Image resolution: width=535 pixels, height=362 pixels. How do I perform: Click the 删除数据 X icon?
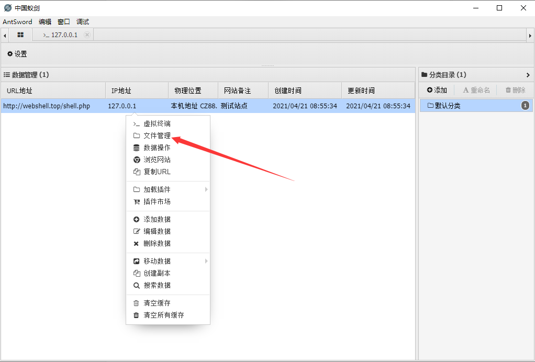click(x=136, y=244)
